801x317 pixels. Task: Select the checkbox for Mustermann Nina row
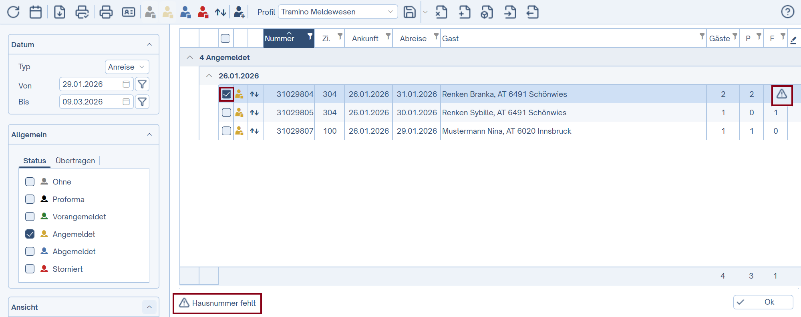226,131
